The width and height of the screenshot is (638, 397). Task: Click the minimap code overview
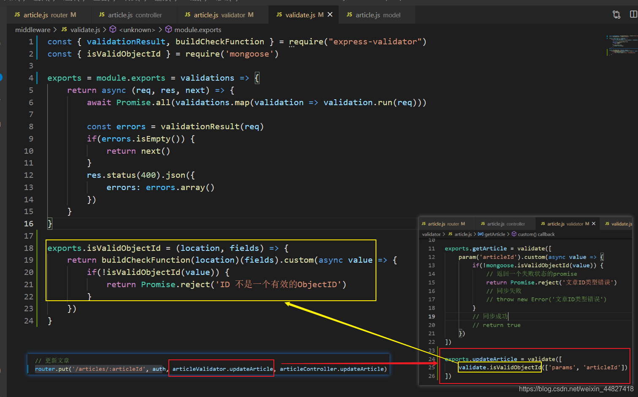click(x=622, y=45)
